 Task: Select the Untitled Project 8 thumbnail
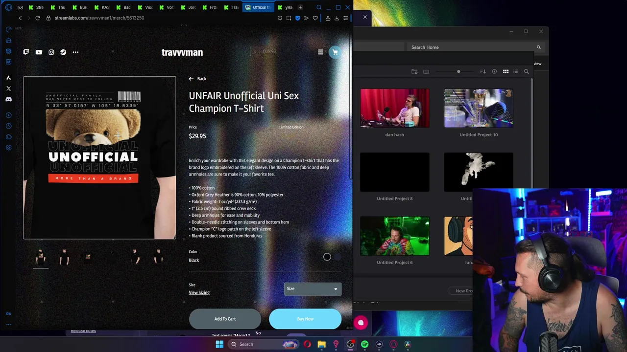[395, 172]
